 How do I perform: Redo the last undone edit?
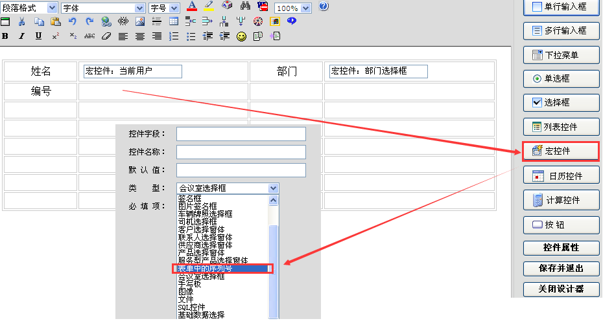pyautogui.click(x=89, y=21)
